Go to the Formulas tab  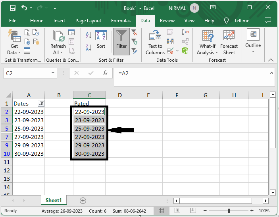[121, 21]
